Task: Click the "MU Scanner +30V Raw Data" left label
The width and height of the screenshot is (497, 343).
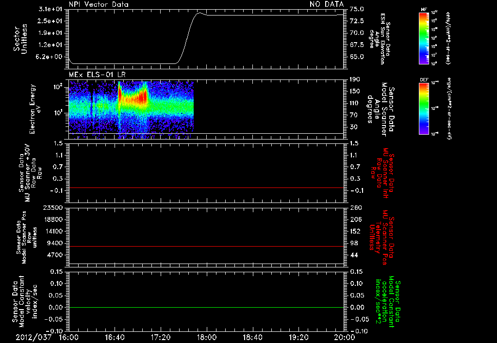Action: coord(30,173)
